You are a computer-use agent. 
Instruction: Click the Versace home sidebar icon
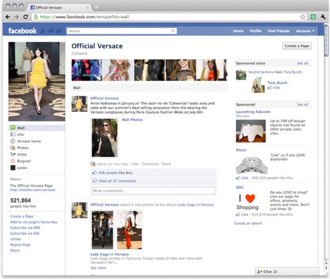tap(13, 141)
